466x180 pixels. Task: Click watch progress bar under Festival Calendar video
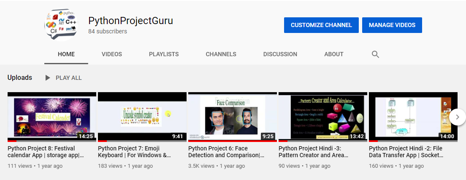52,141
